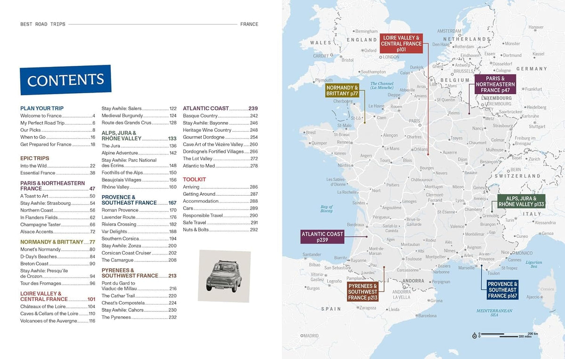Open the 'When to Go' entry
The image size is (565, 359).
coord(58,137)
